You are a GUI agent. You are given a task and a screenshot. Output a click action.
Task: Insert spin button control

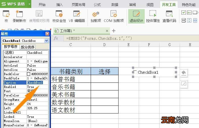coord(189,20)
